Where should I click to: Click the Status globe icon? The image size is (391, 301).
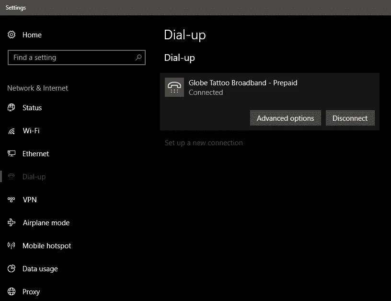[x=11, y=107]
